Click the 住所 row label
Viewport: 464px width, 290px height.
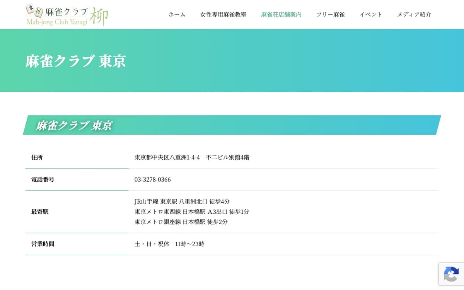click(37, 157)
